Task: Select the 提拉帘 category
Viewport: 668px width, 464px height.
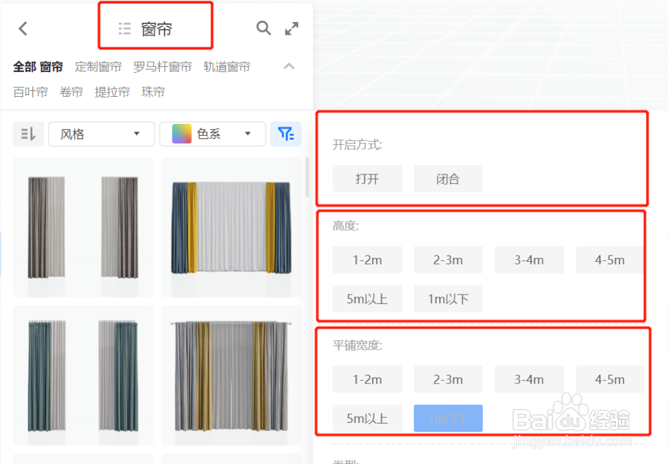Action: click(112, 92)
